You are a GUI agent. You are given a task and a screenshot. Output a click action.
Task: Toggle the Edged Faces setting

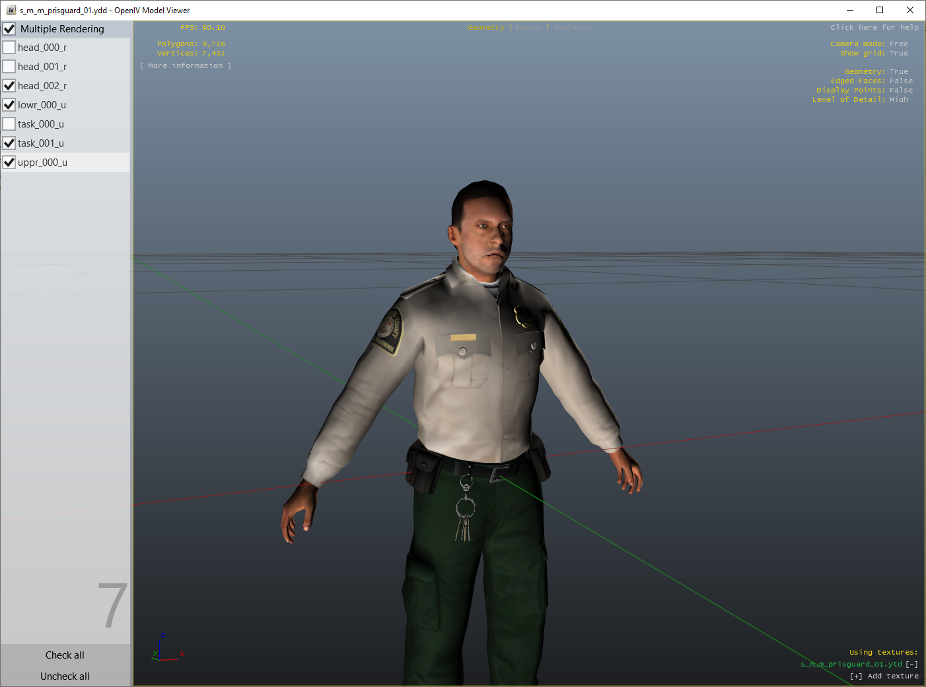click(901, 81)
